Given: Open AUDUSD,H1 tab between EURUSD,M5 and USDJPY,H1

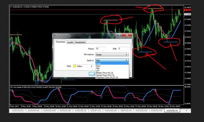Looking at the screenshot, I should (x=81, y=111).
